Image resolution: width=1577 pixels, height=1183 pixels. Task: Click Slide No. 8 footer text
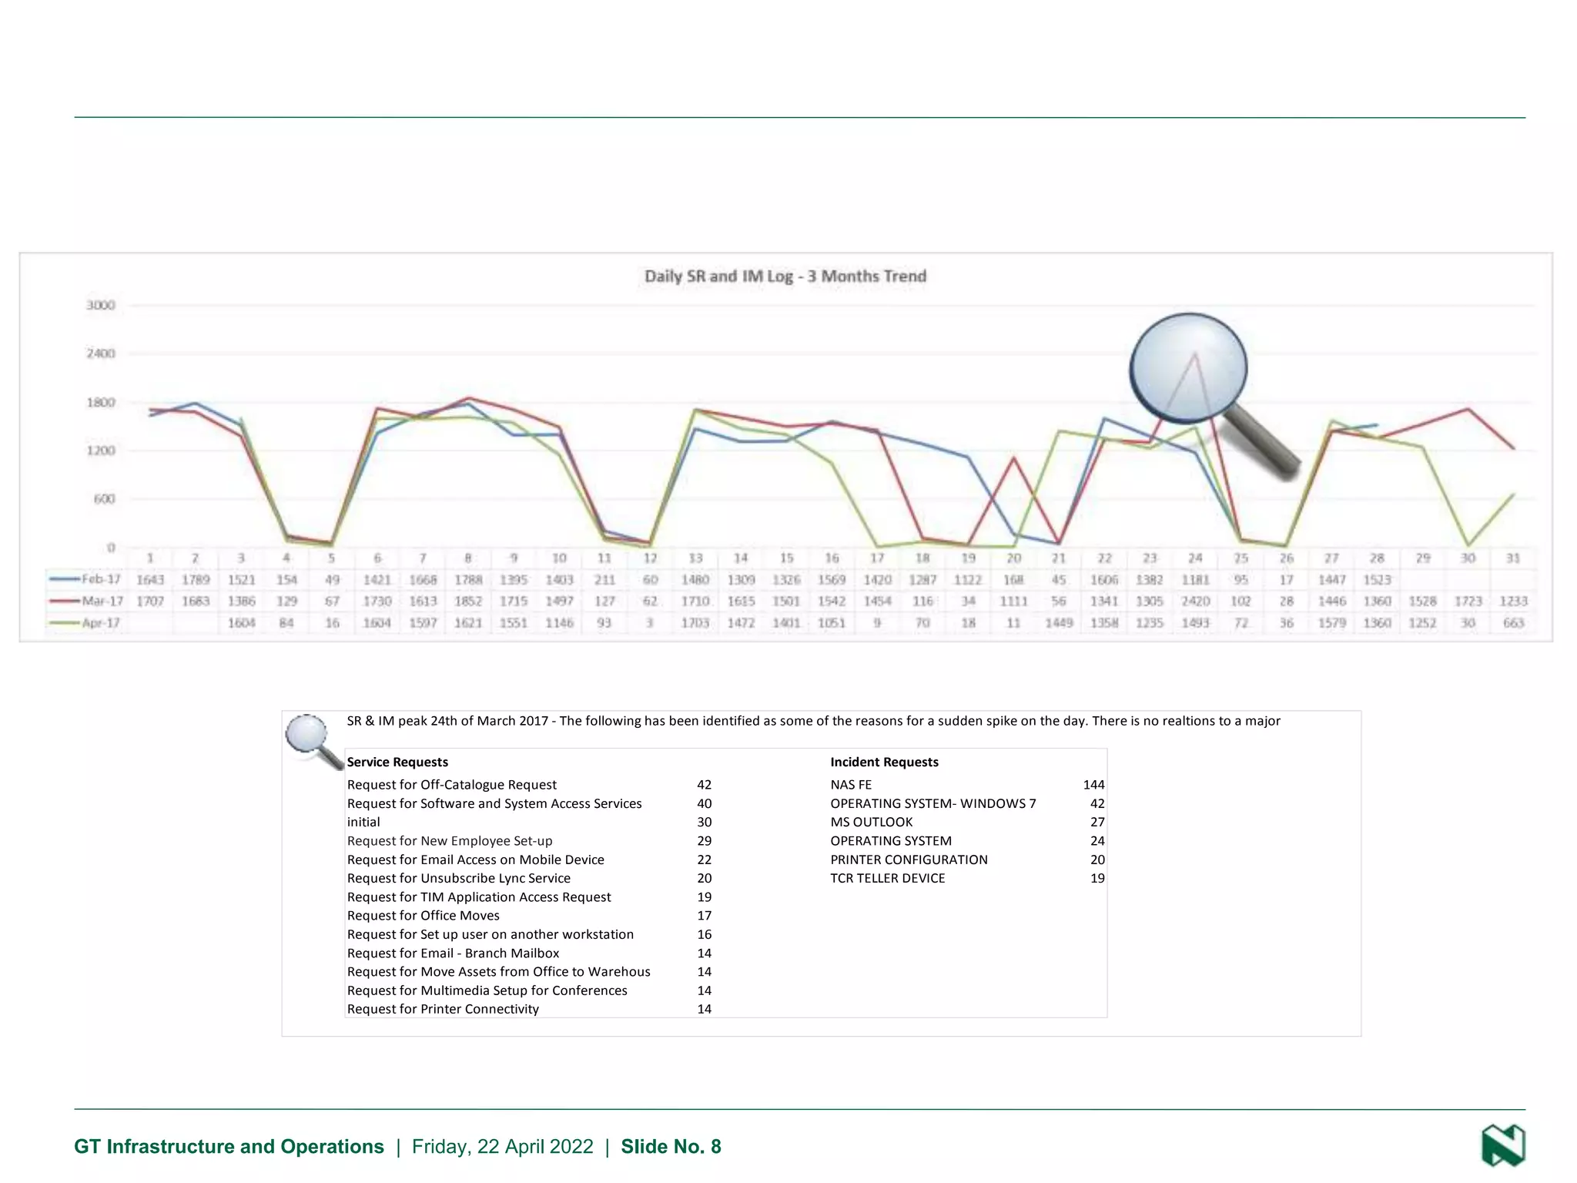tap(671, 1146)
